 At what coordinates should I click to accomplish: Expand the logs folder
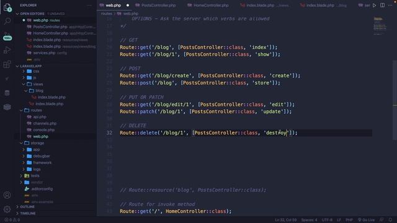[x=37, y=169]
